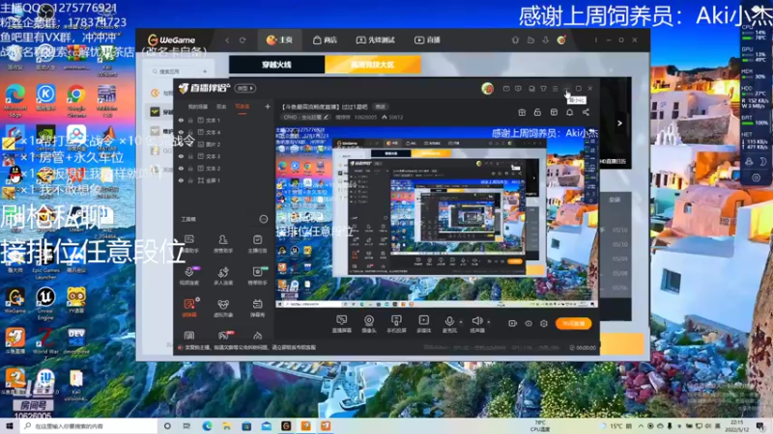This screenshot has height=434, width=773.
Task: Select the orange highlighted scene tab
Action: tap(243, 107)
